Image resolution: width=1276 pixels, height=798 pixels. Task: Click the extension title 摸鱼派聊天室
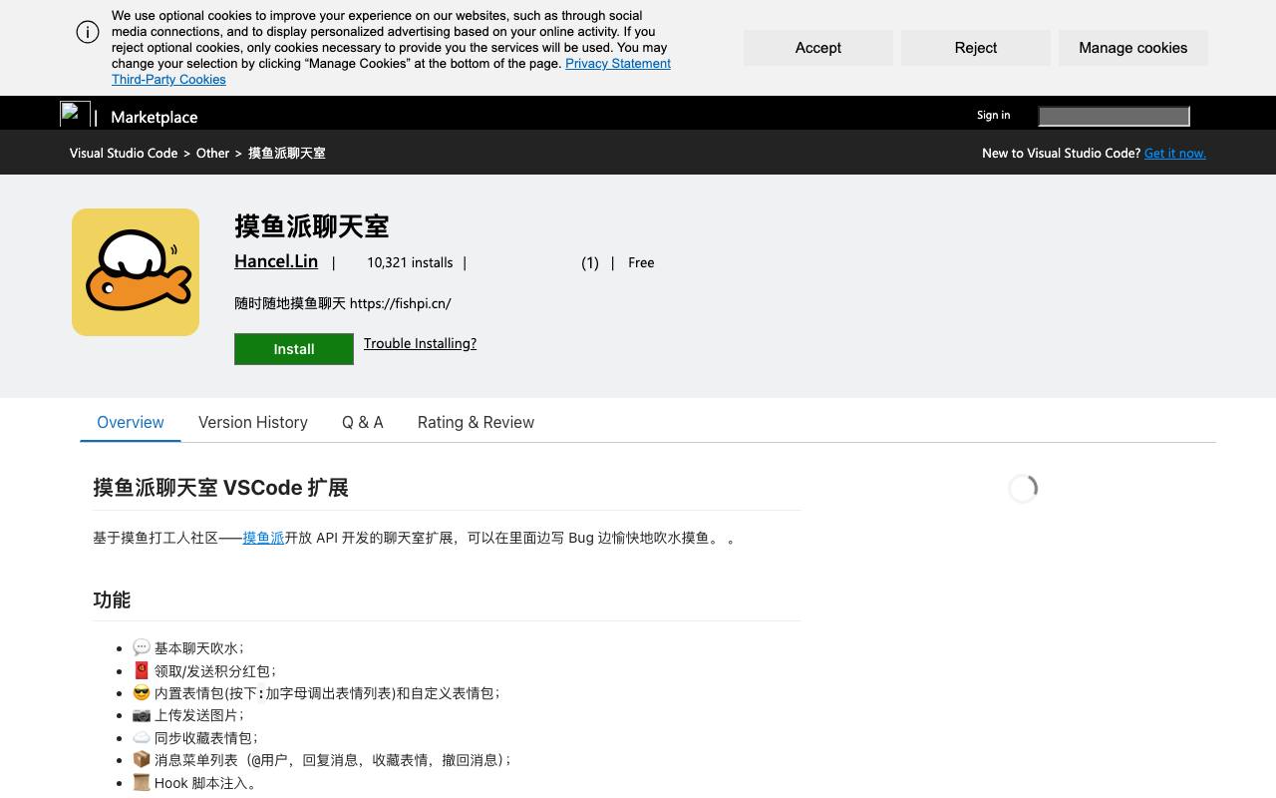pos(312,226)
